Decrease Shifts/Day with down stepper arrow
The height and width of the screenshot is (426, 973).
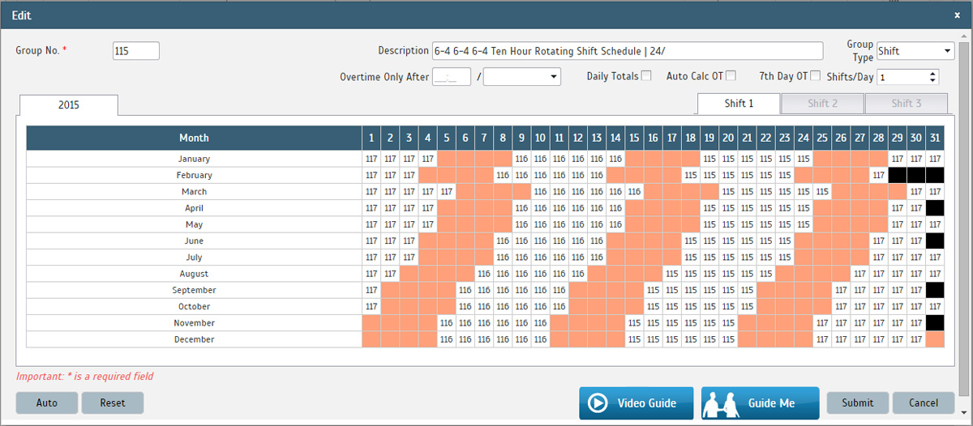[932, 80]
